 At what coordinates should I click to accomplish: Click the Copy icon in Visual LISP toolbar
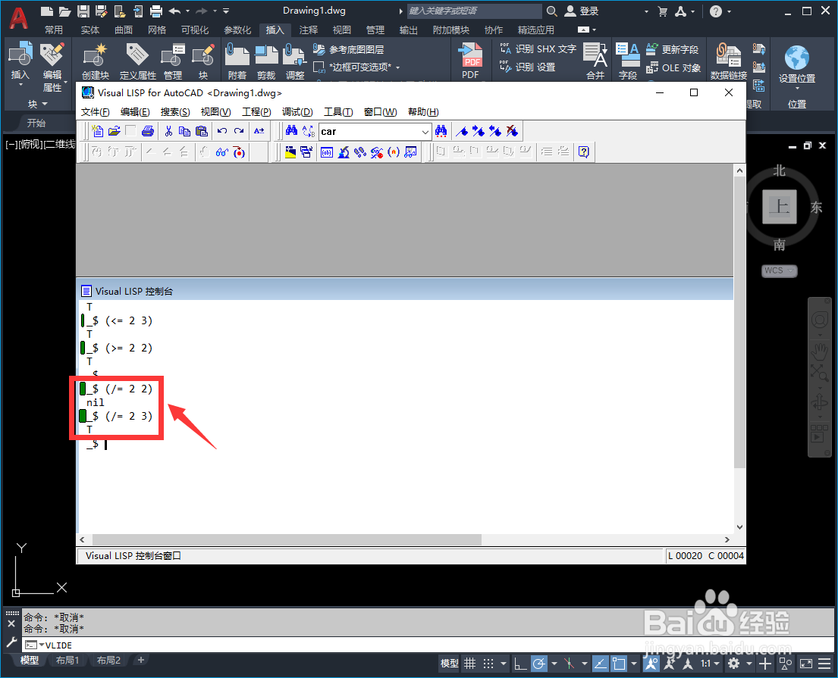pos(184,131)
